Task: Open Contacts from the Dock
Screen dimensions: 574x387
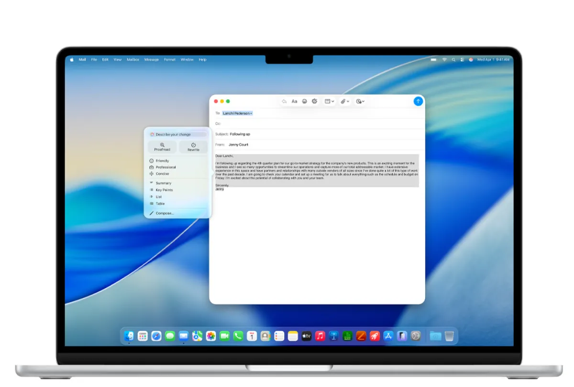Action: (x=265, y=336)
